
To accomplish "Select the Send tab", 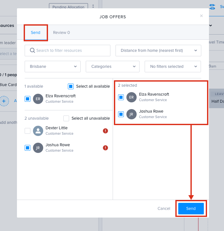I will tap(36, 33).
